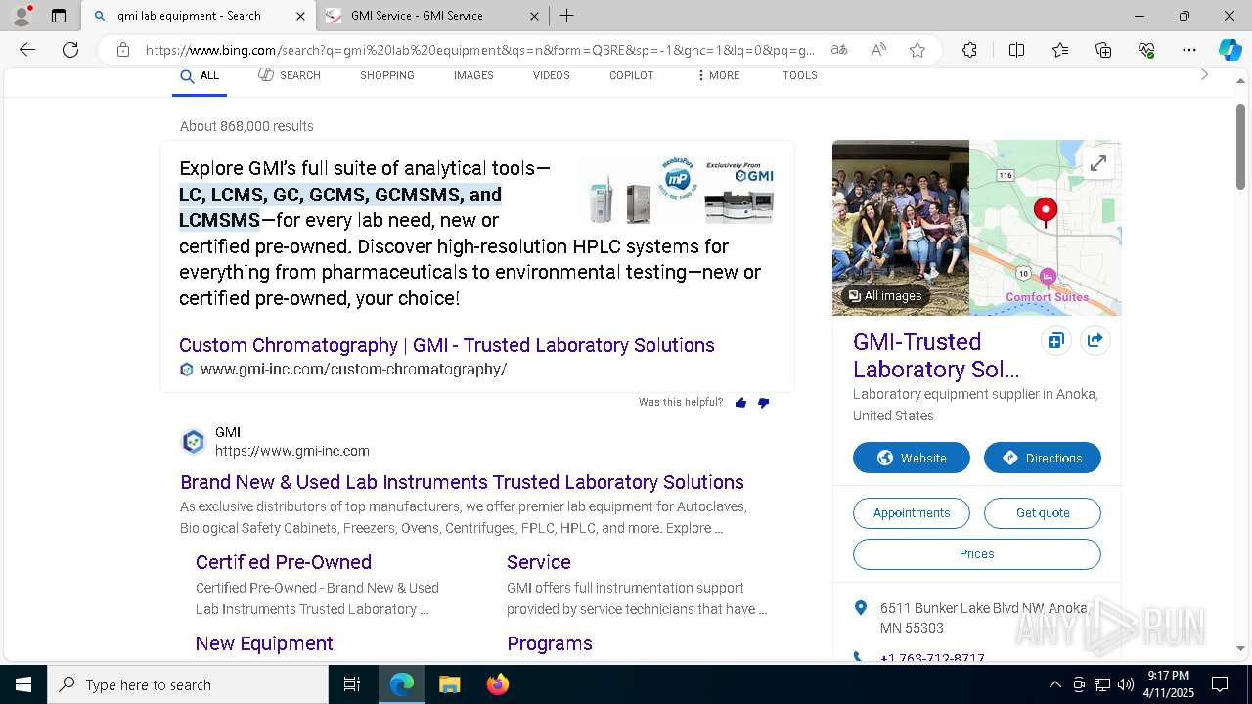Click the Get quote button
The height and width of the screenshot is (704, 1252).
1043,513
